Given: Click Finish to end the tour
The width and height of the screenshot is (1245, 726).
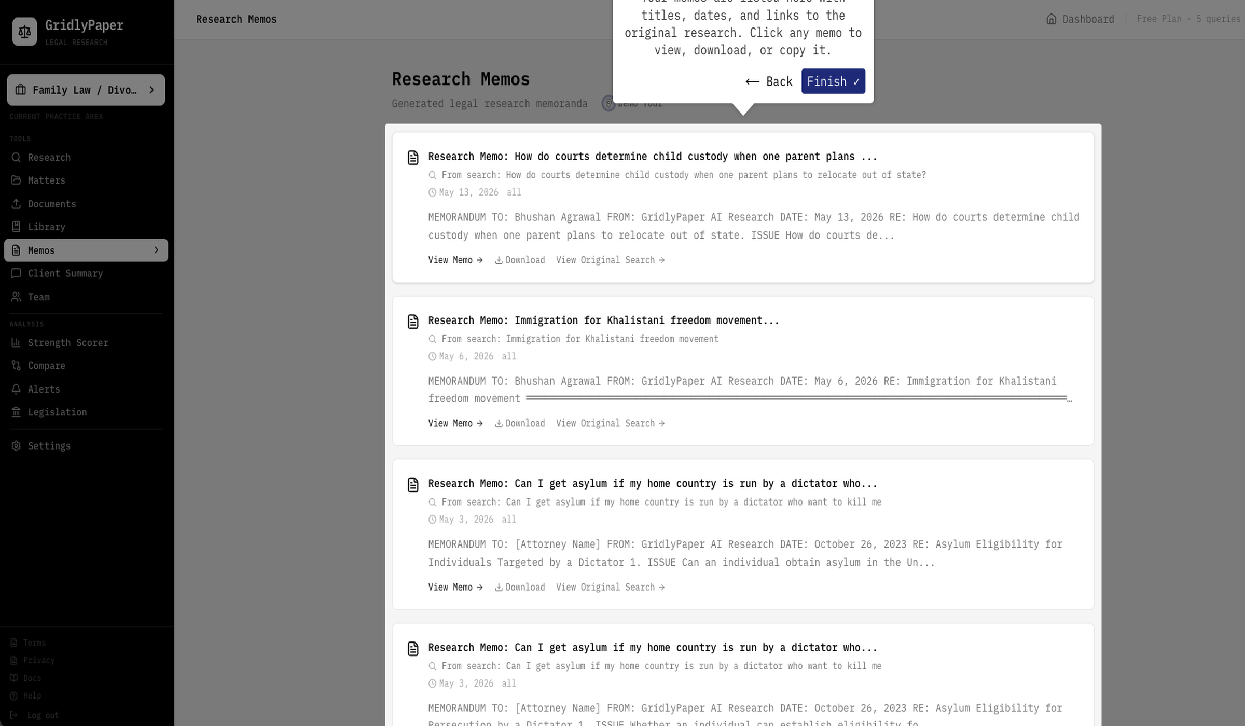Looking at the screenshot, I should coord(833,81).
